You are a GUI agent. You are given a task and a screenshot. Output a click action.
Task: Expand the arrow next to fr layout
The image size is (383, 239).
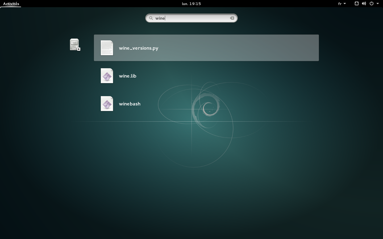(345, 3)
